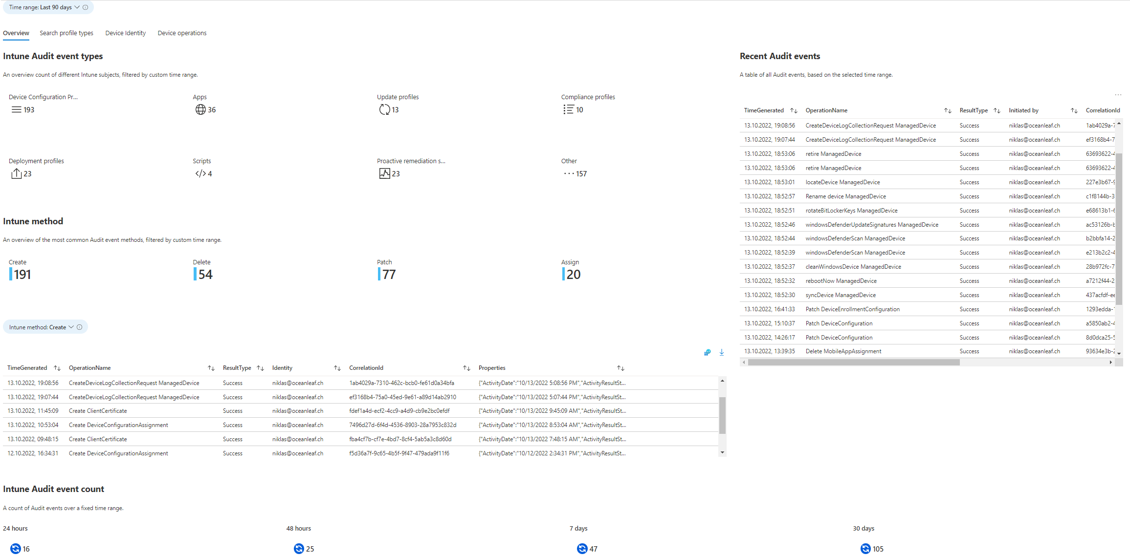Click the Proactive remediation chart icon

384,173
